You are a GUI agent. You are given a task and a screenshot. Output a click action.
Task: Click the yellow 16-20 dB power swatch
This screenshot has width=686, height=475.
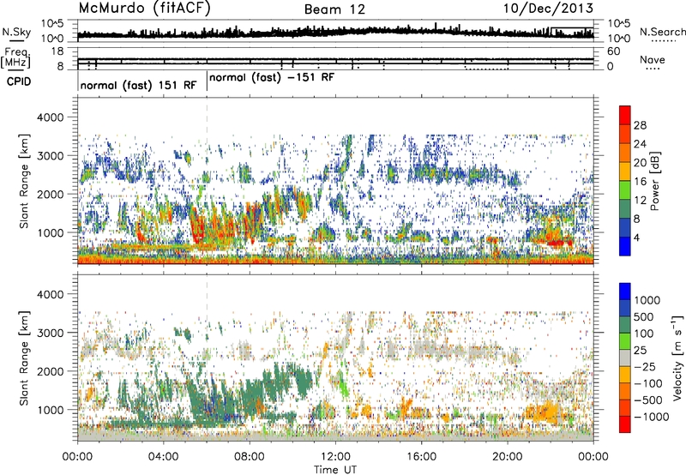pyautogui.click(x=625, y=171)
